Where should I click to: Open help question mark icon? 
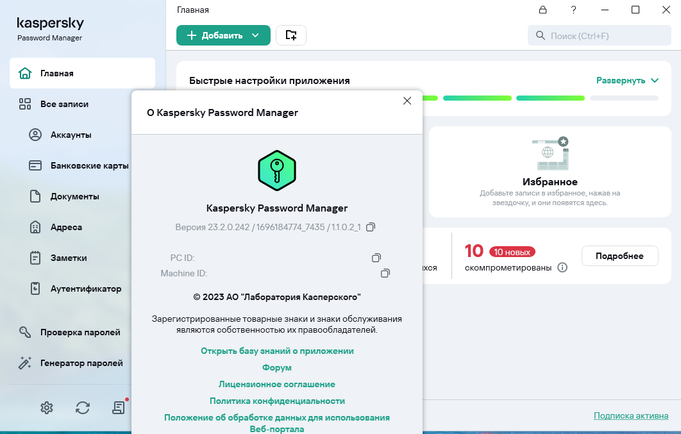click(x=574, y=10)
